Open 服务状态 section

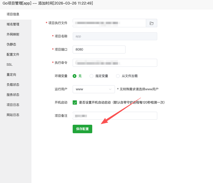pyautogui.click(x=13, y=95)
